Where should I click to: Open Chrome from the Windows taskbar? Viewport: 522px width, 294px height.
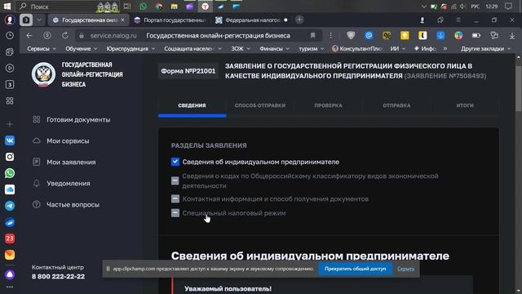click(159, 7)
